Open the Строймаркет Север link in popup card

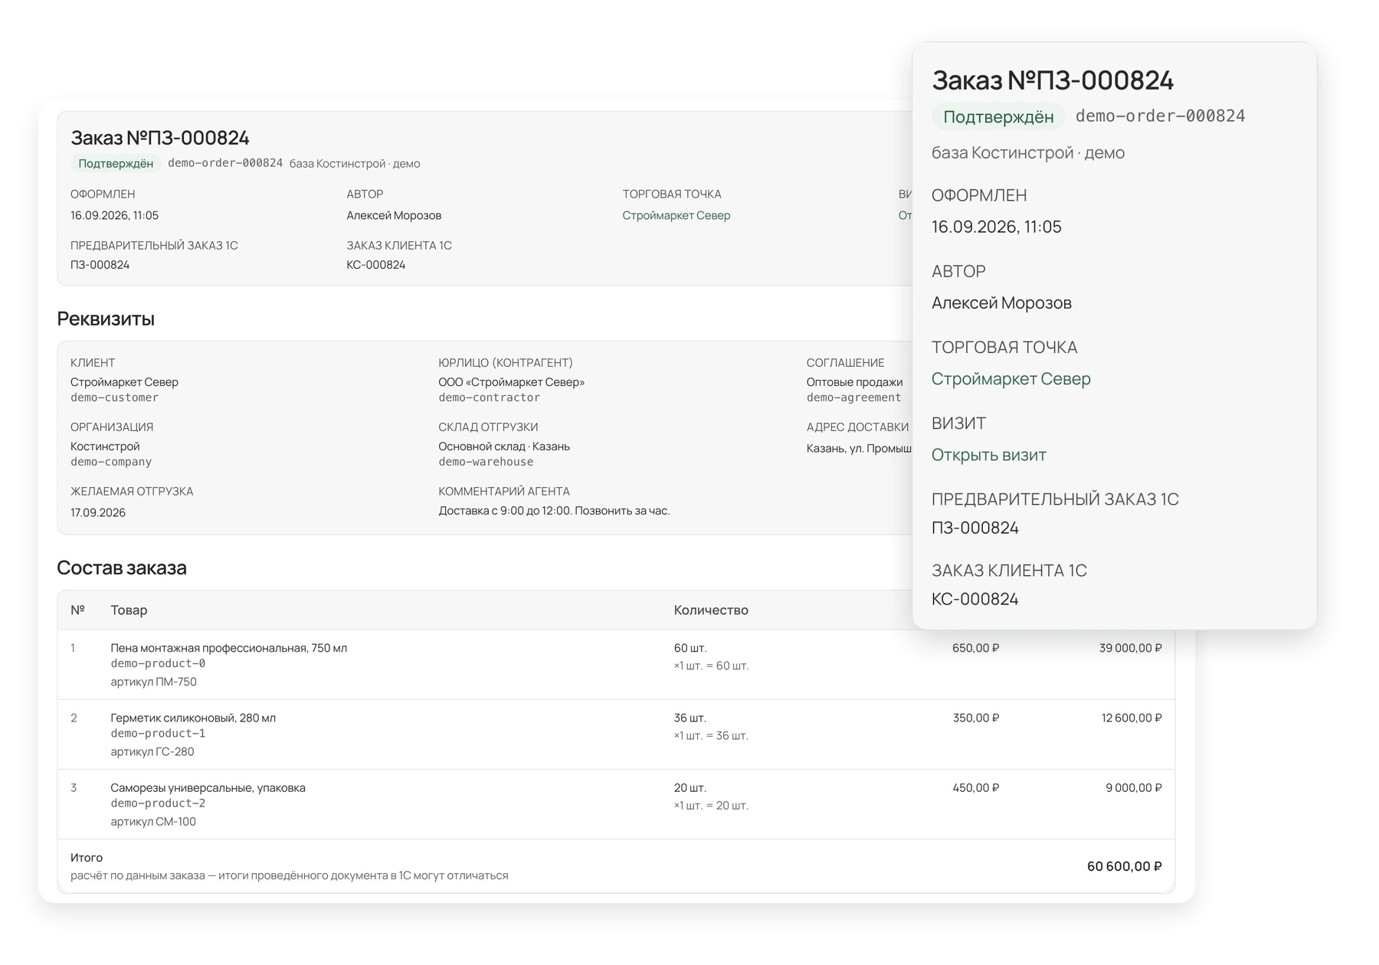click(1011, 379)
